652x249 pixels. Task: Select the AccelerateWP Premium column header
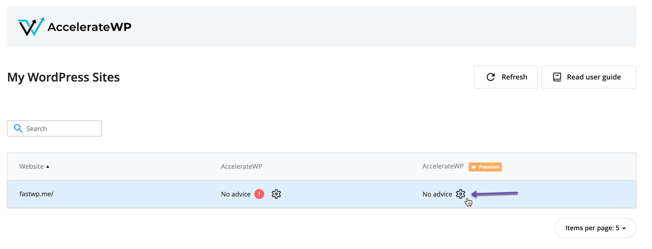[443, 166]
